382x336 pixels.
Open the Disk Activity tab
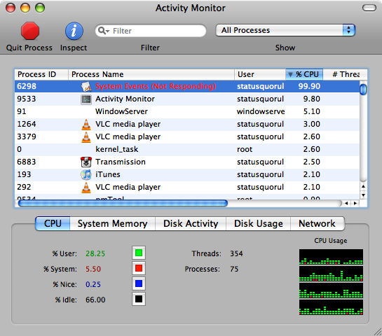point(191,223)
